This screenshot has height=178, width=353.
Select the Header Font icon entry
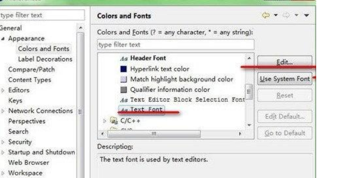123,58
